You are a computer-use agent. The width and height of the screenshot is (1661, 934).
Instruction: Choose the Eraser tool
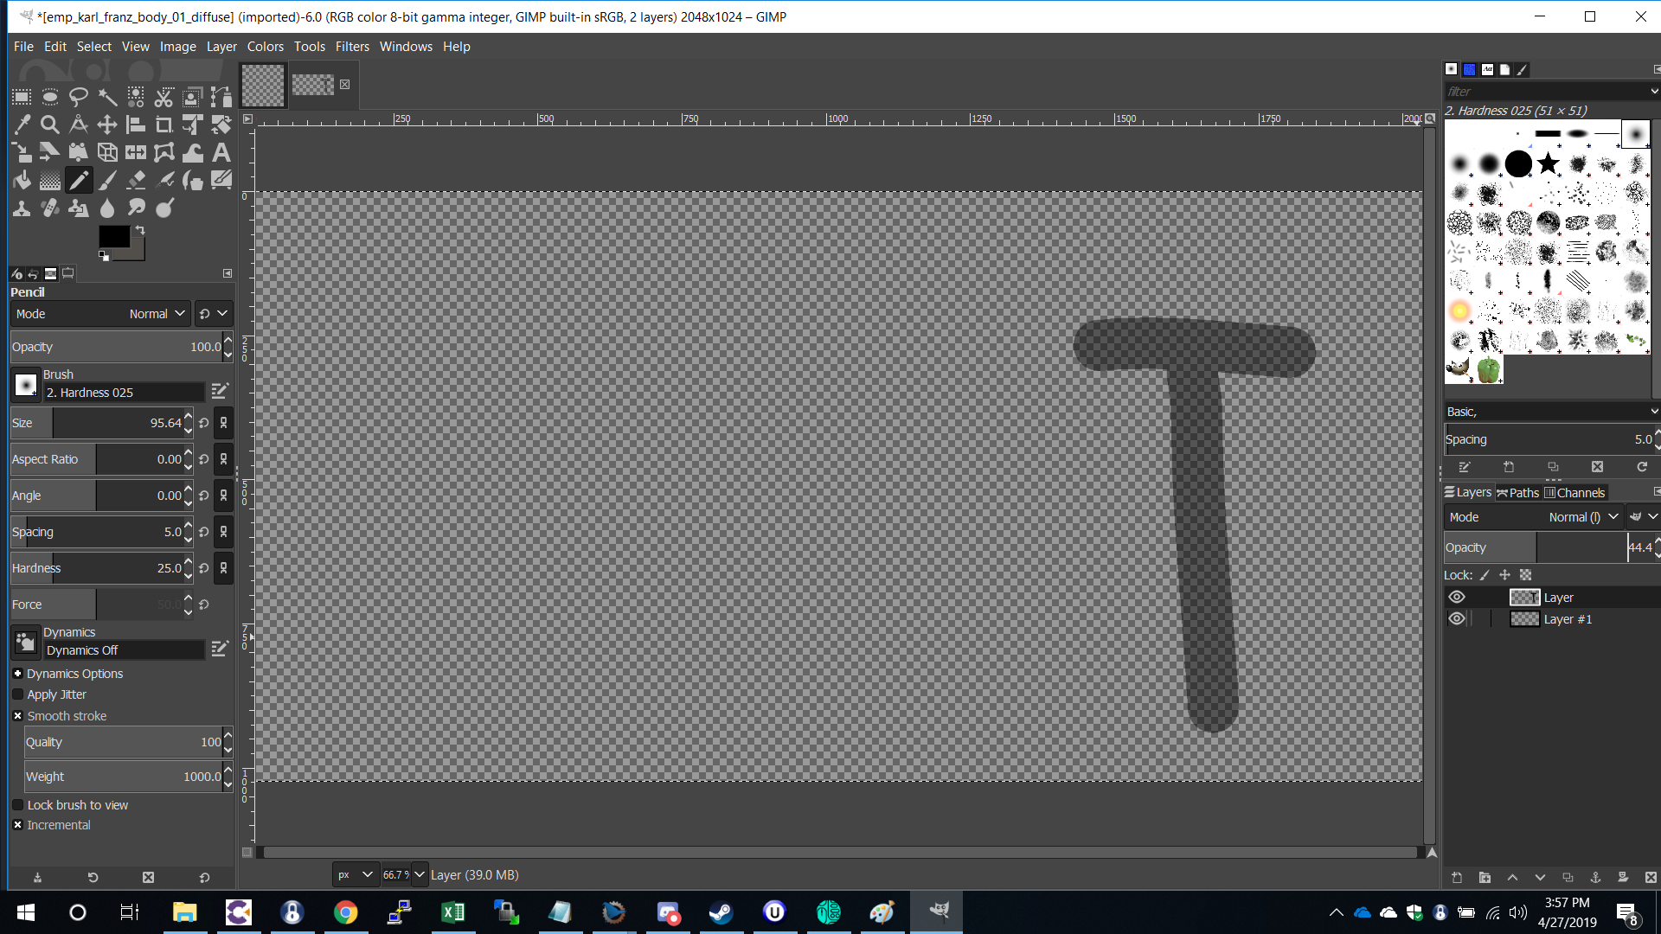click(136, 181)
